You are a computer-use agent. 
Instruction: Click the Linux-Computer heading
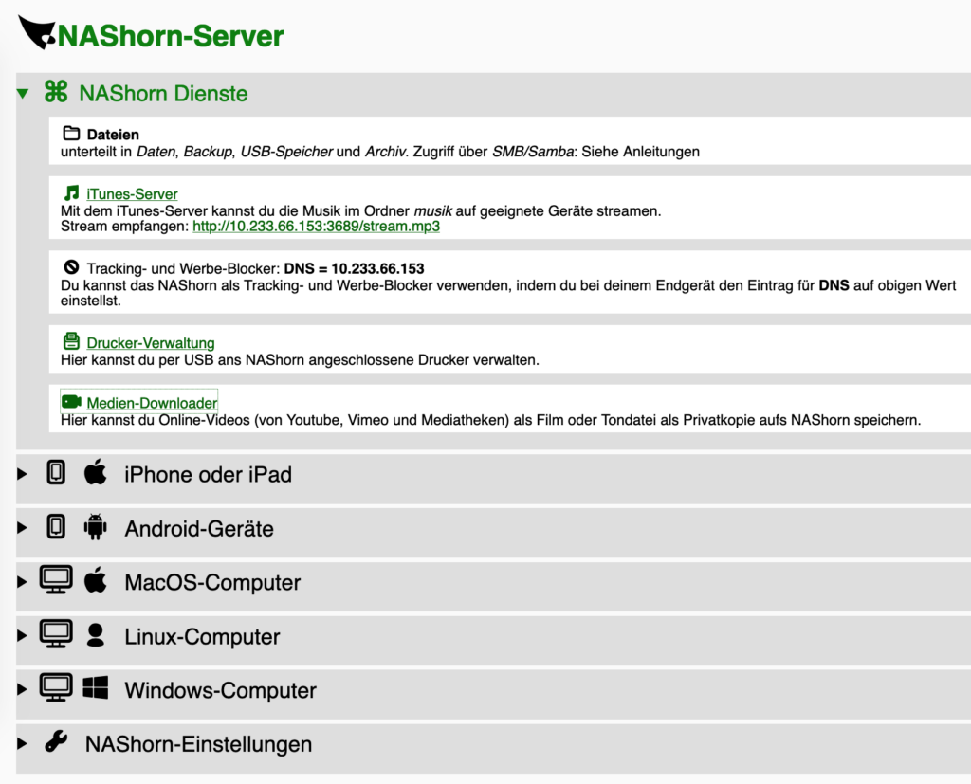pos(202,637)
